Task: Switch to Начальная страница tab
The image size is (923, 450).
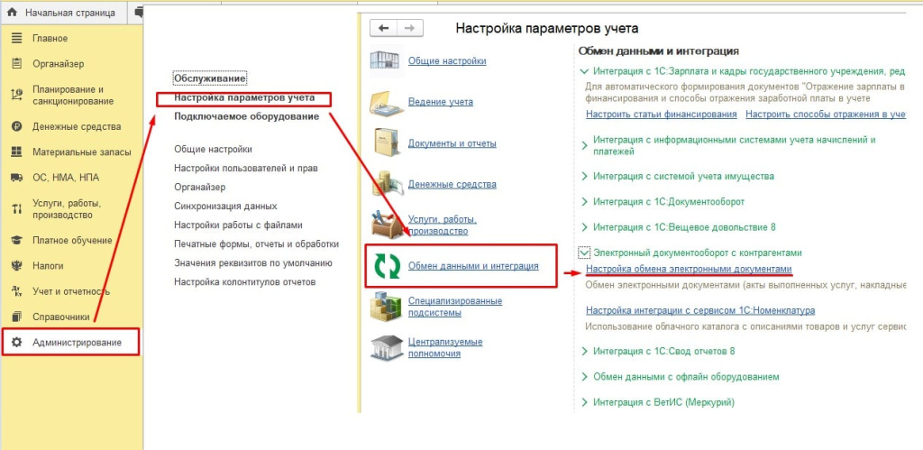Action: coord(63,12)
